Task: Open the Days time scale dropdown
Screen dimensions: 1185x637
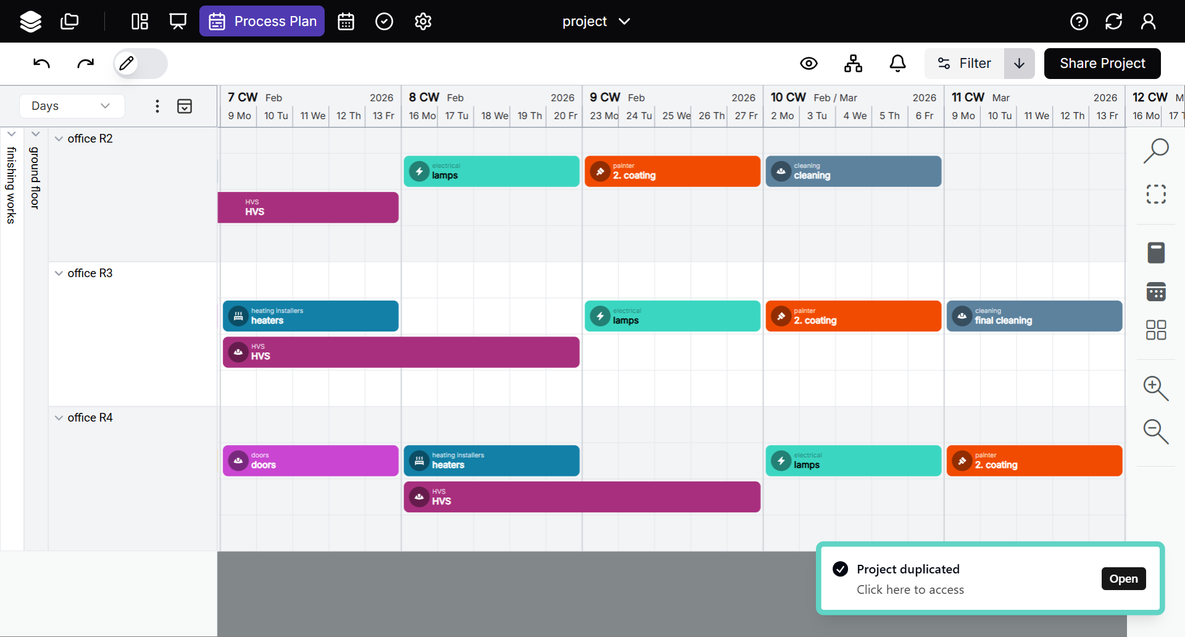Action: [72, 106]
